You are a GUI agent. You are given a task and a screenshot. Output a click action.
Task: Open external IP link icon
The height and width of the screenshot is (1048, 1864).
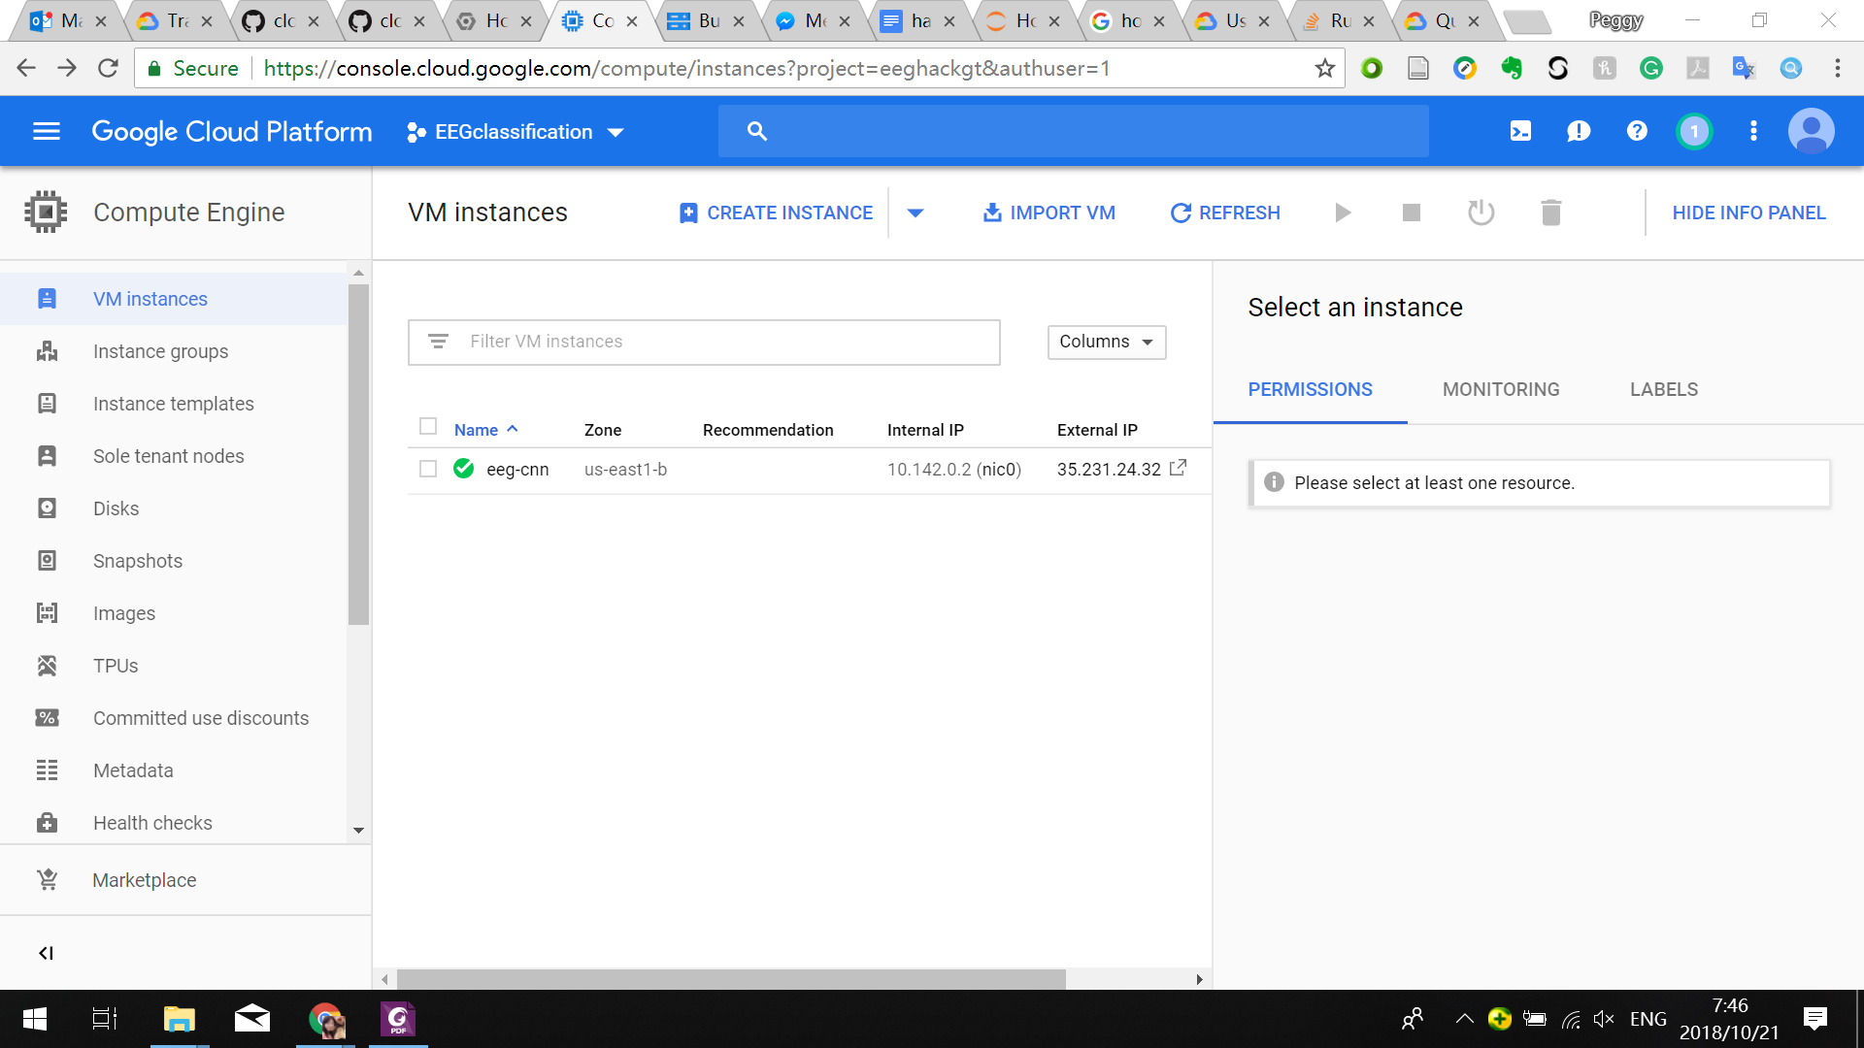1178,469
